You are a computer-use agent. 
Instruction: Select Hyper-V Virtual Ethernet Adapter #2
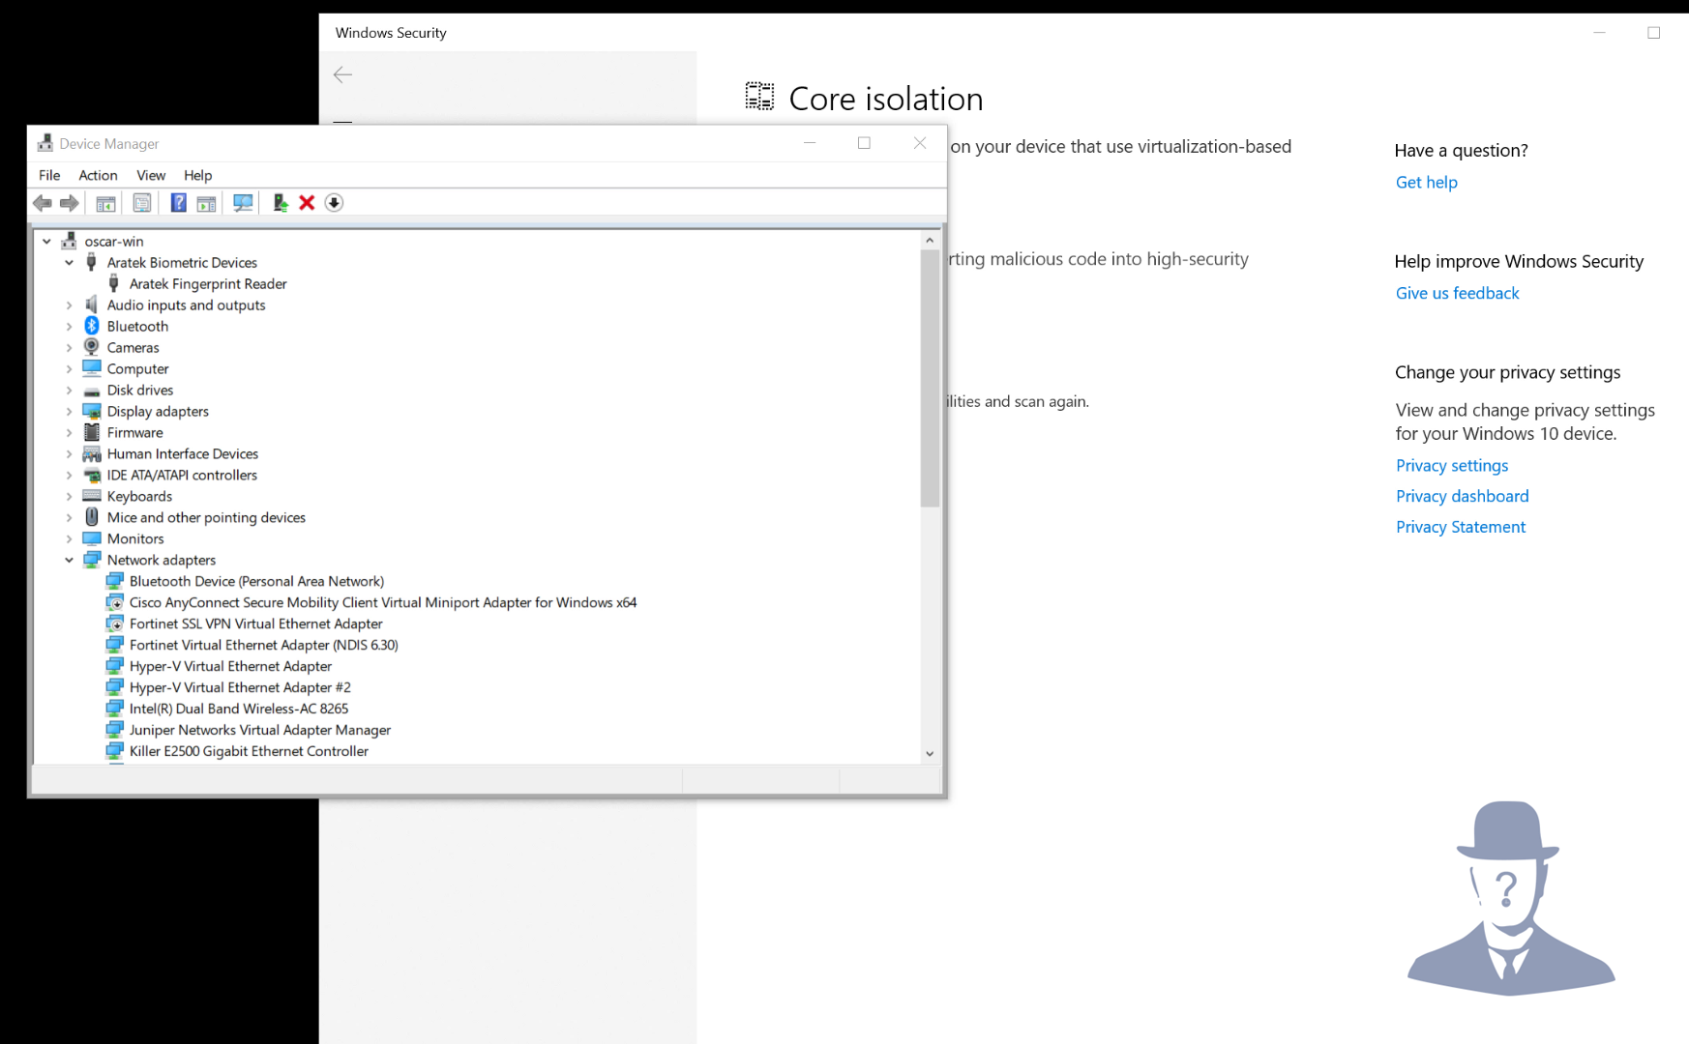point(240,687)
